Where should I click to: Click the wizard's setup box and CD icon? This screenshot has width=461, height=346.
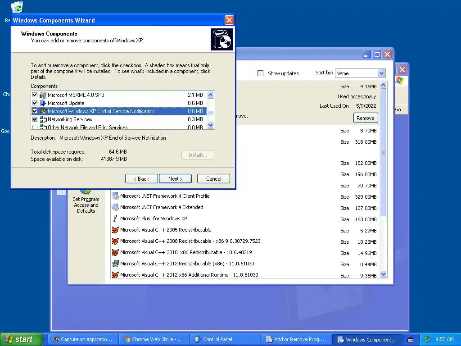coord(221,40)
